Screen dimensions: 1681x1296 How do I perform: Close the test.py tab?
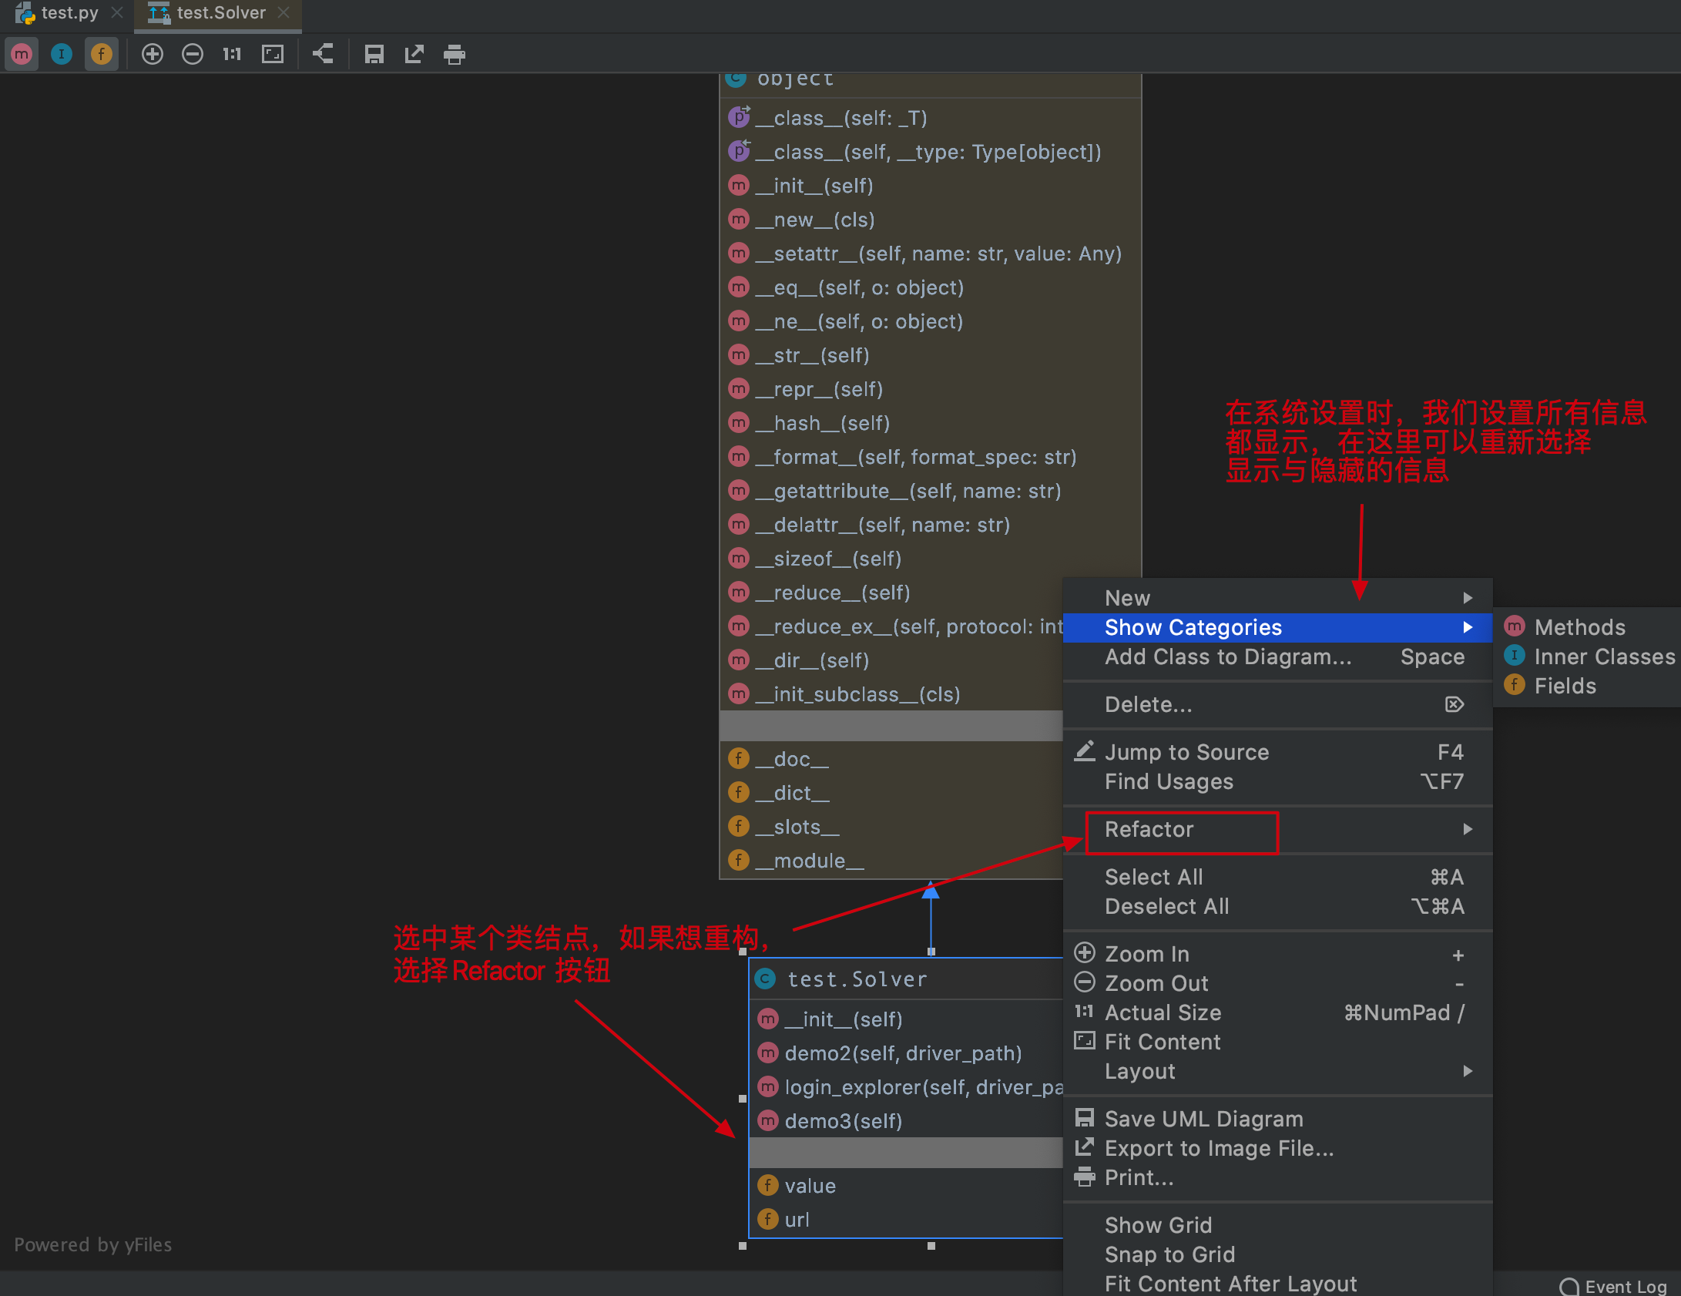(117, 13)
